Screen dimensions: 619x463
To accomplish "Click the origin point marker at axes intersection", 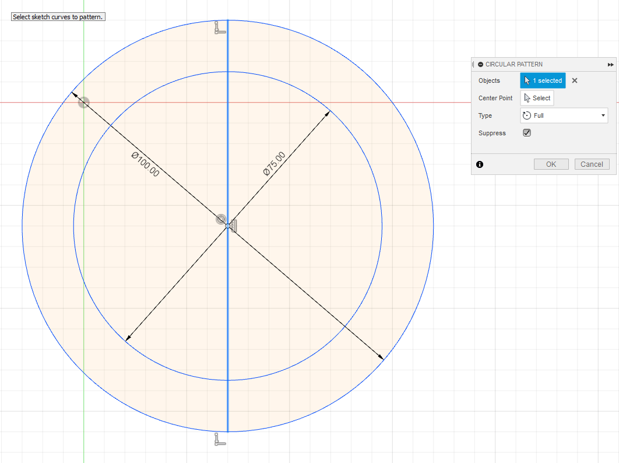I will 84,103.
